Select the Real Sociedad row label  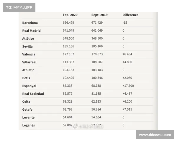[33, 94]
